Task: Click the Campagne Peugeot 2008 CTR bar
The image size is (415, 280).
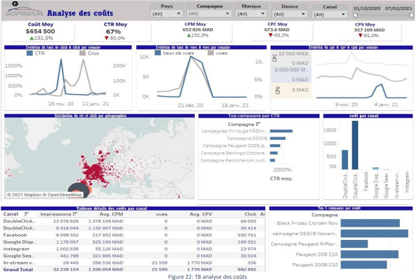Action: click(x=275, y=145)
